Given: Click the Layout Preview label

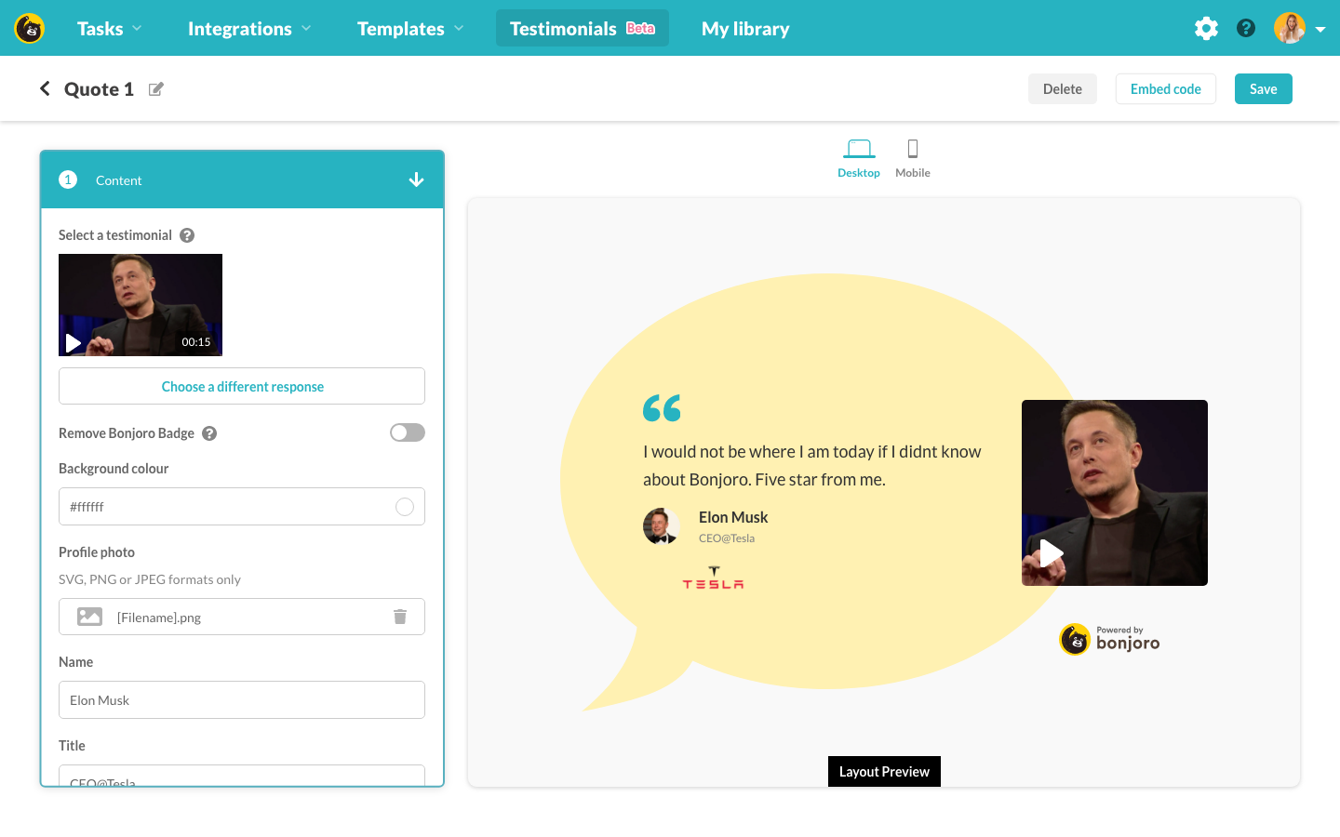Looking at the screenshot, I should [x=884, y=771].
